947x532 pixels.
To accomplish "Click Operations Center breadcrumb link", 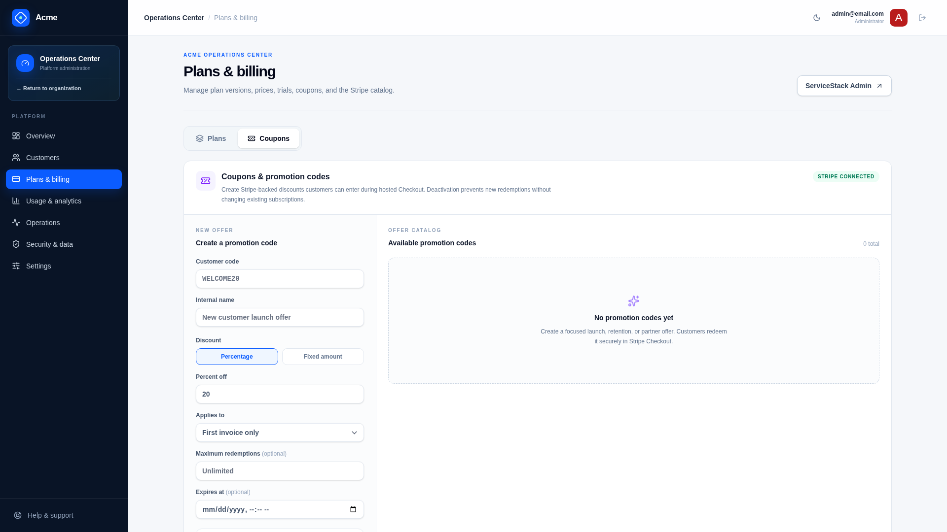I will point(174,18).
